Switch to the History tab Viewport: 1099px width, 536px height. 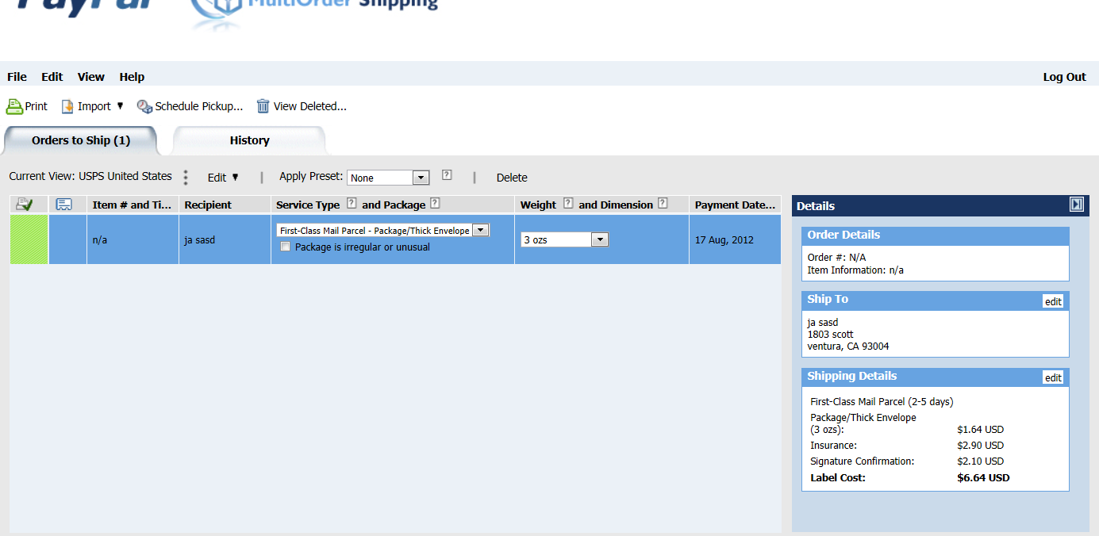tap(249, 140)
